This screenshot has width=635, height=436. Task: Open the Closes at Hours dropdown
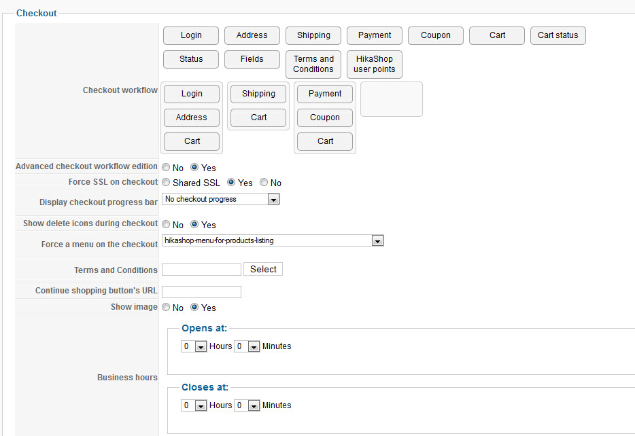pos(194,405)
